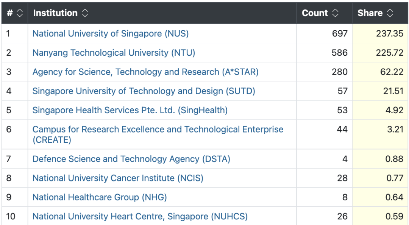Image resolution: width=409 pixels, height=225 pixels.
Task: Click the Institution column header label
Action: (55, 13)
